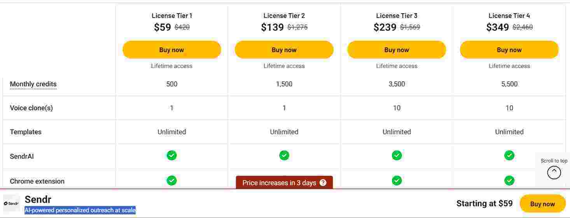Buy License Tier 2 for $139

(x=284, y=50)
